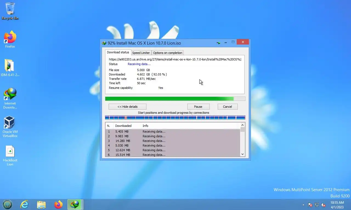The height and width of the screenshot is (210, 351).
Task: Click the Start button on the taskbar
Action: pos(7,204)
